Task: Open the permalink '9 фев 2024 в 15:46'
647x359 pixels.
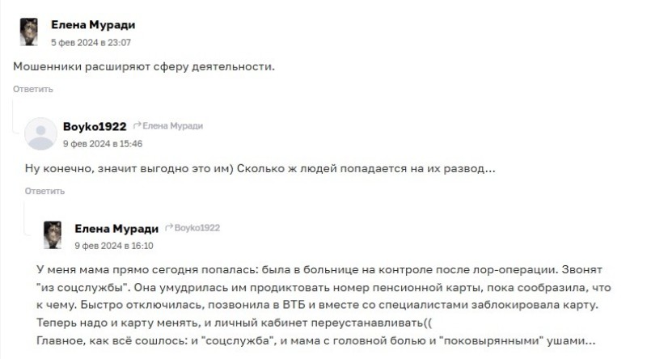Action: point(103,143)
